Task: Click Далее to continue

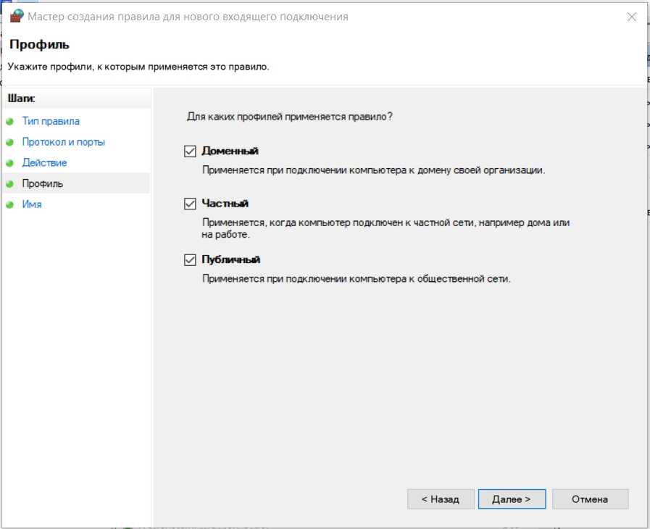Action: click(x=512, y=499)
